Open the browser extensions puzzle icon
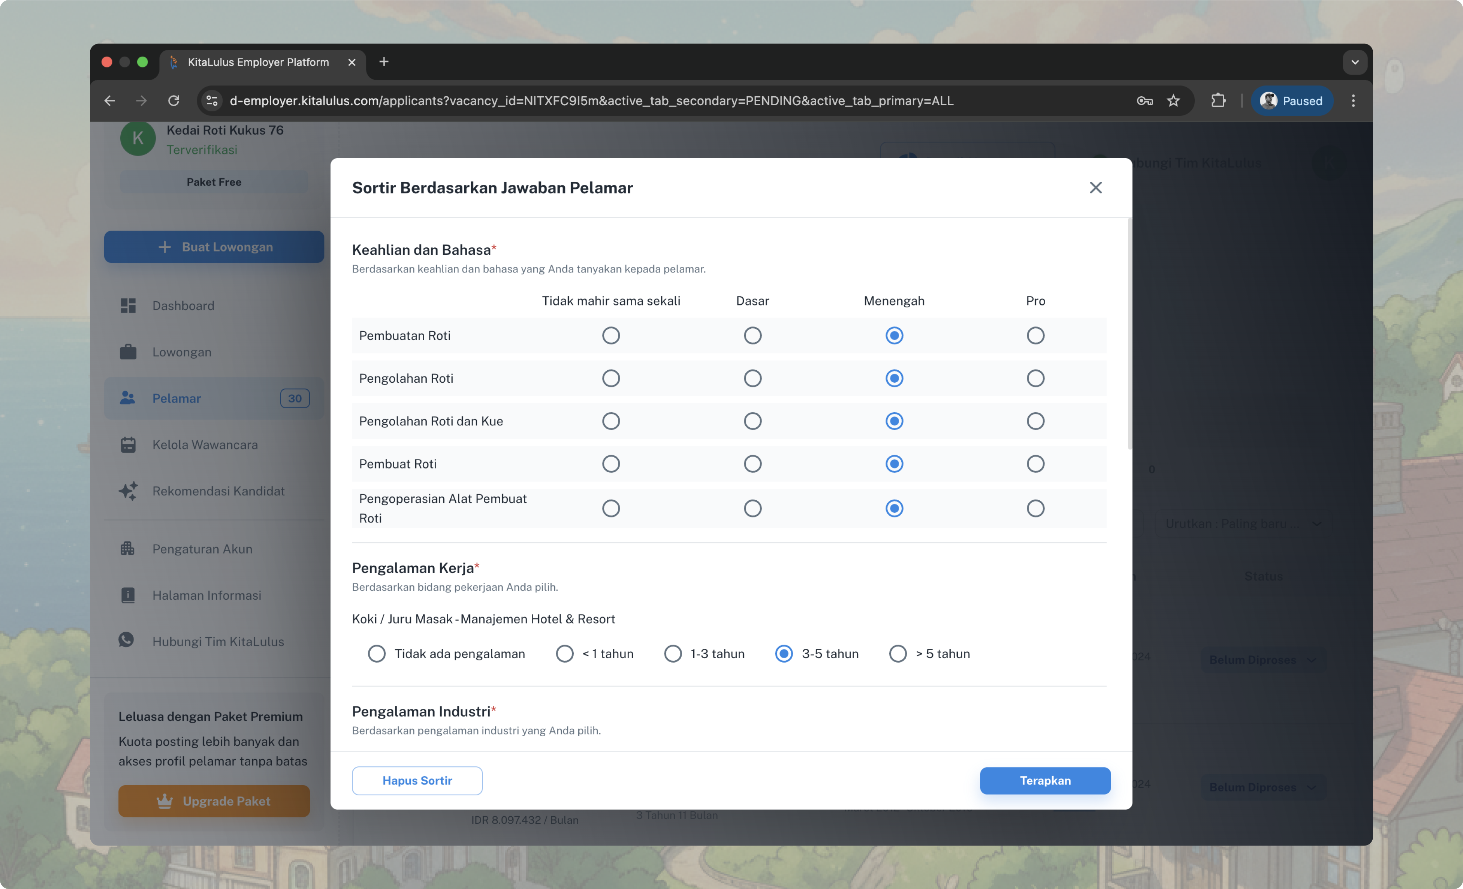 coord(1218,101)
